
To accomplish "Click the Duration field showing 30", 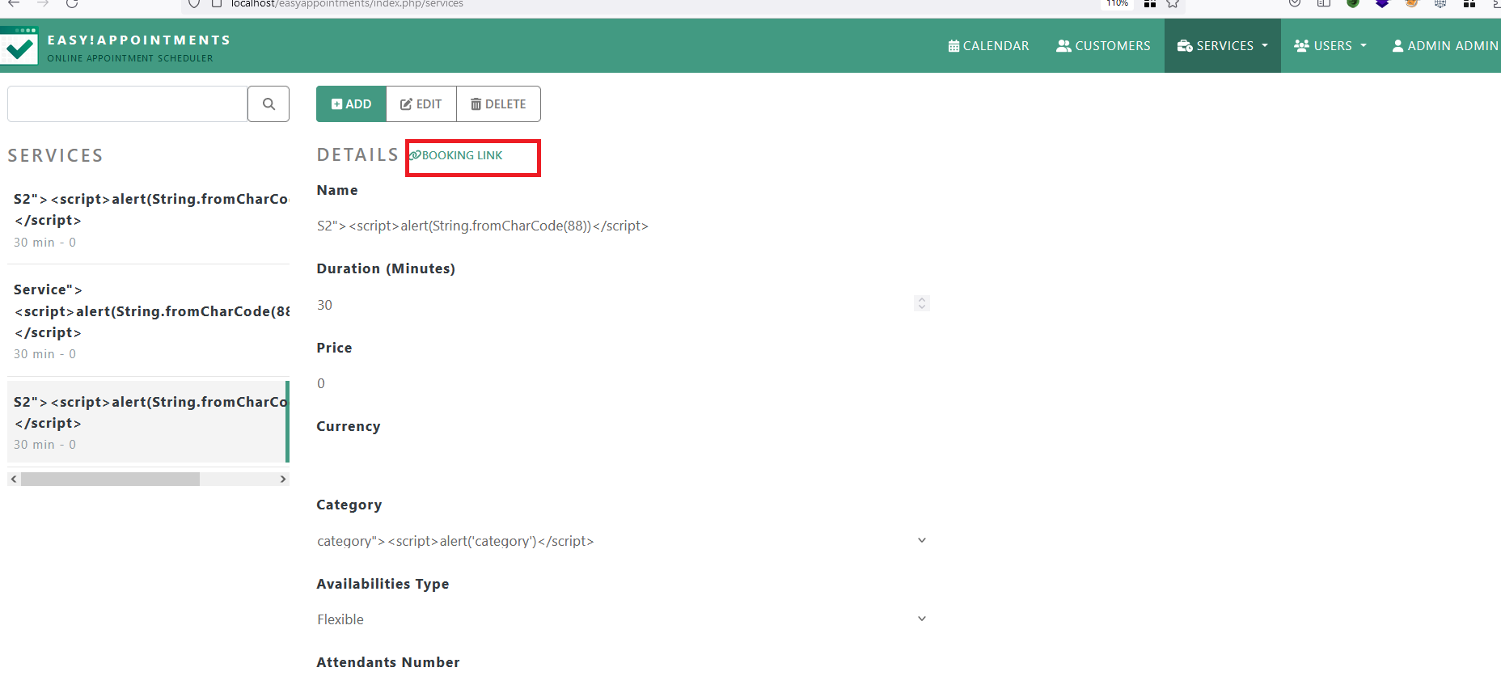I will pyautogui.click(x=623, y=305).
